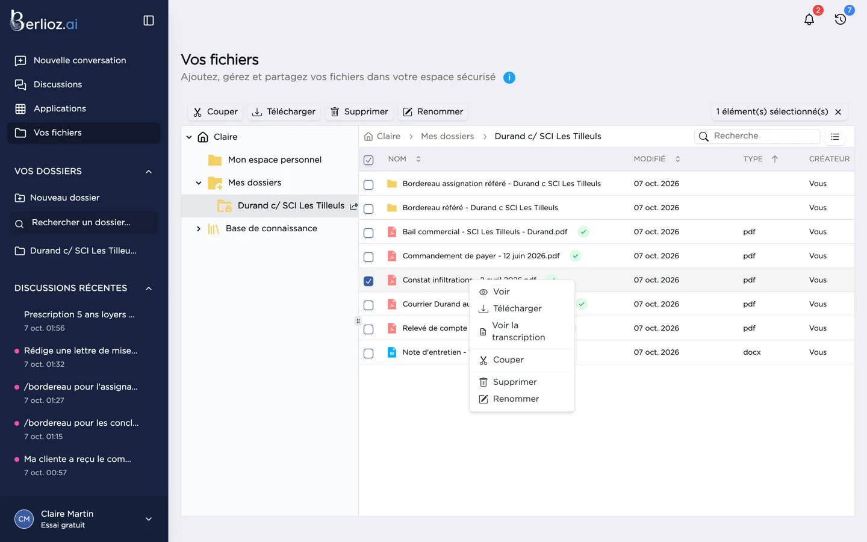The image size is (867, 542).
Task: Collapse the sidebar with the panel icon
Action: [149, 20]
